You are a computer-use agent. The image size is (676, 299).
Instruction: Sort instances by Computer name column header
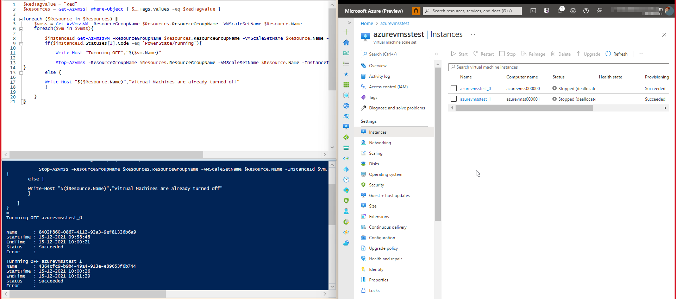(x=522, y=77)
